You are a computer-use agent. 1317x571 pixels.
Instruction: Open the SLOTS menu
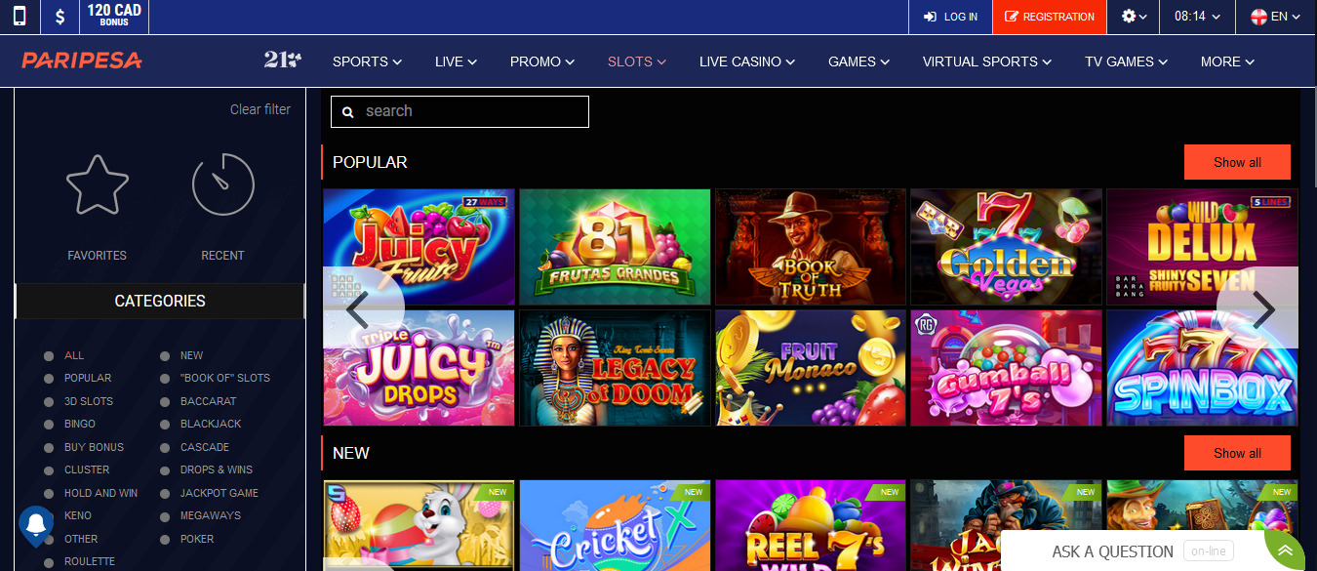click(636, 61)
